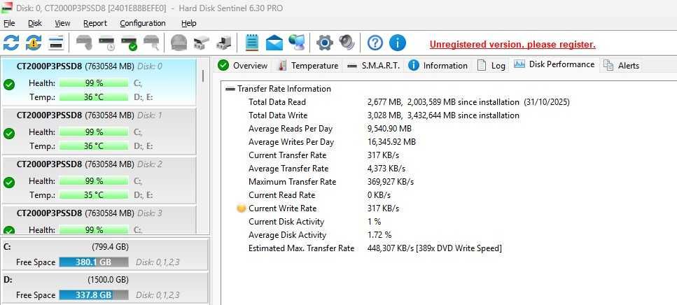The width and height of the screenshot is (677, 305).
Task: Open the Disk menu
Action: [x=35, y=23]
